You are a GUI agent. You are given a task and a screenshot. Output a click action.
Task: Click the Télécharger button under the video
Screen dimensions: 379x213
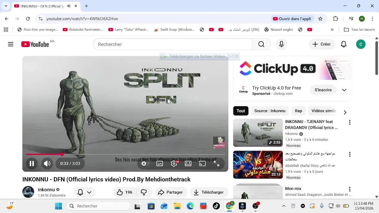209,192
